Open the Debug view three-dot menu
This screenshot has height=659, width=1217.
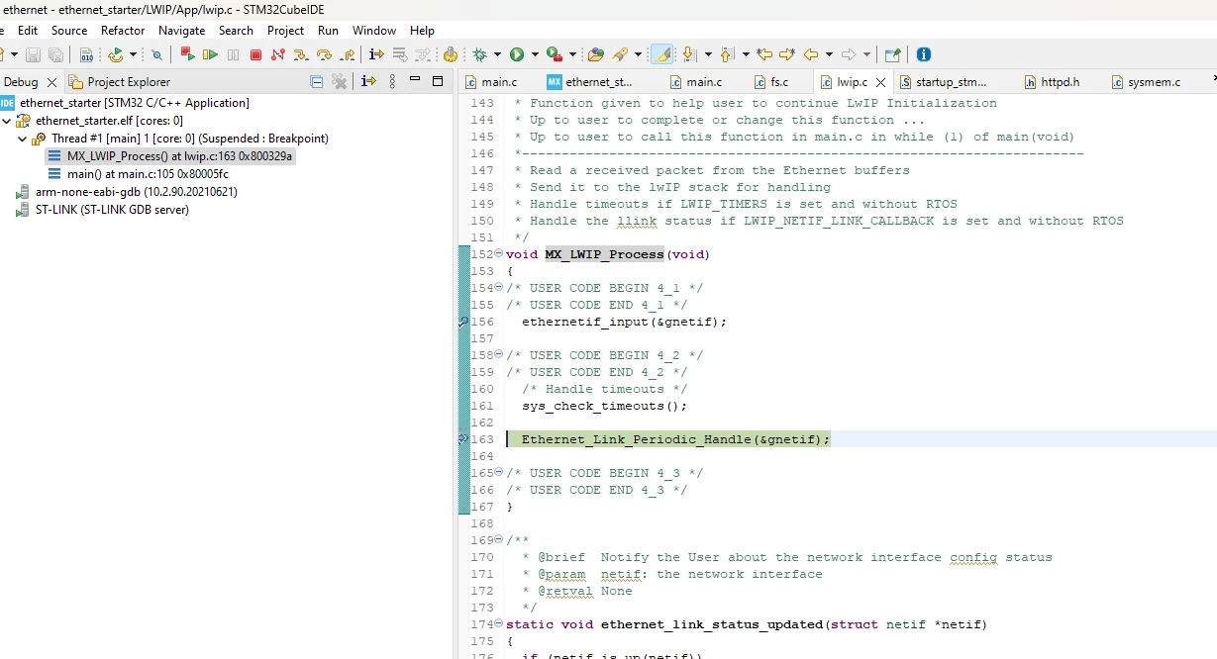392,81
